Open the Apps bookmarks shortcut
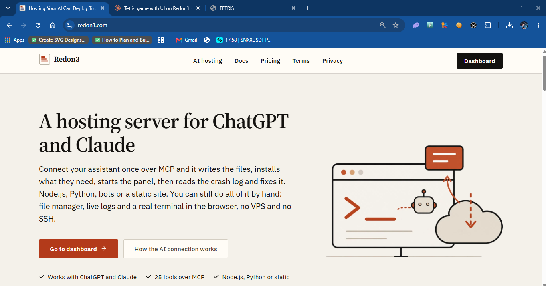The width and height of the screenshot is (546, 286). click(15, 40)
